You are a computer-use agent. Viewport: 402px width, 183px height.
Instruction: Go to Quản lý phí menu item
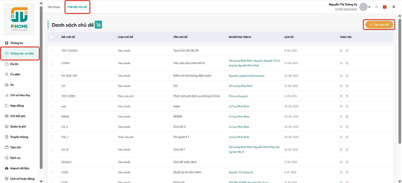18,127
